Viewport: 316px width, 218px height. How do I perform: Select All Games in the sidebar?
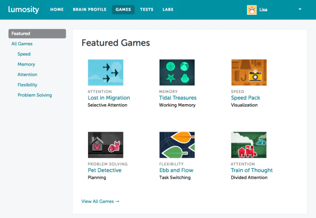click(22, 43)
